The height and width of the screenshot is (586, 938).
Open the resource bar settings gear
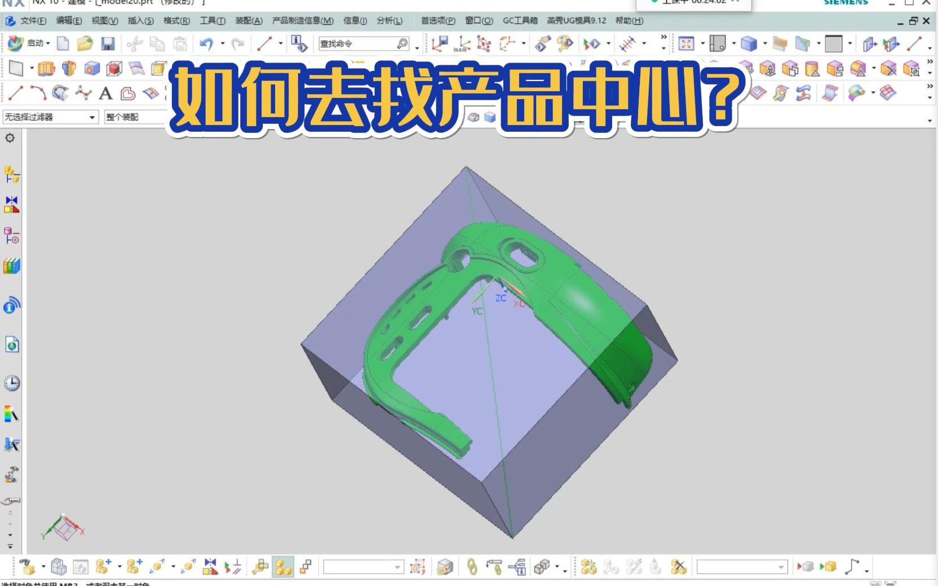pos(10,138)
